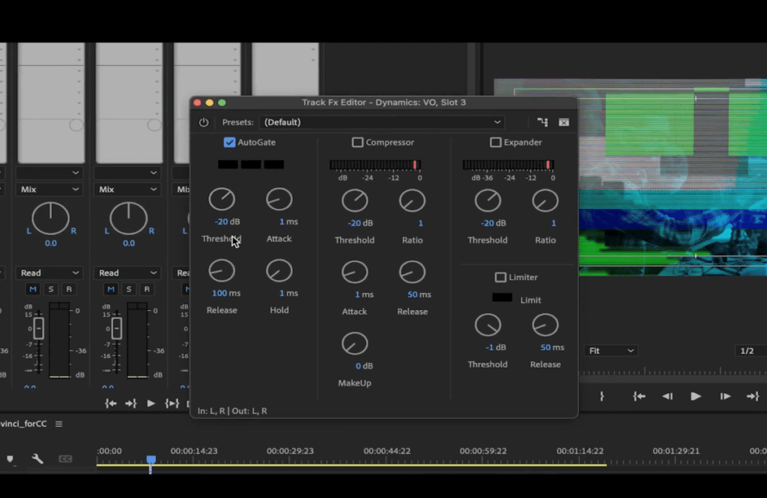Click the vinci_forCC panel menu
The image size is (767, 498).
click(59, 424)
